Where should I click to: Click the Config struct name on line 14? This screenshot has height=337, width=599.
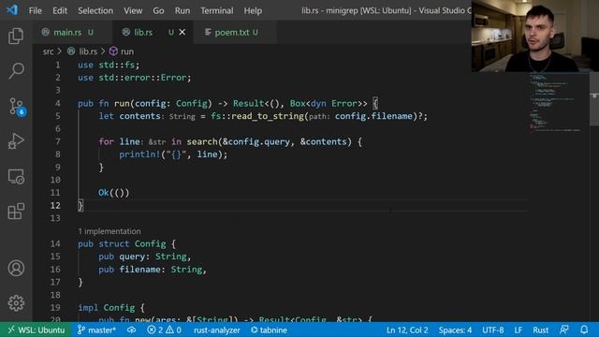(x=150, y=243)
